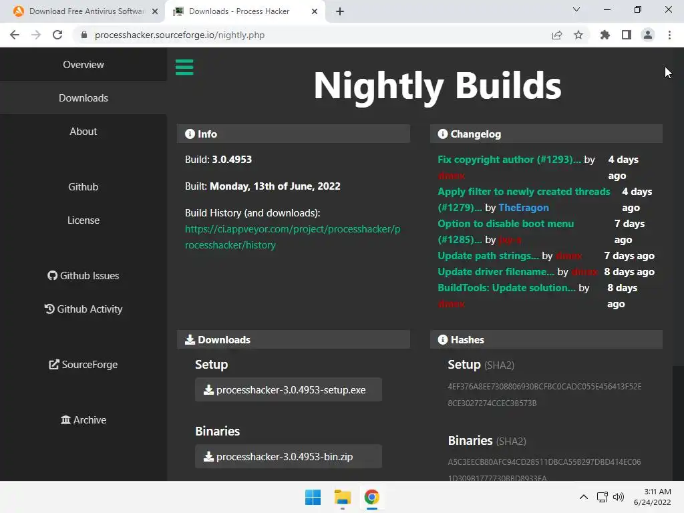The height and width of the screenshot is (513, 684).
Task: Open 'Update driver filename...' commit
Action: click(x=496, y=272)
